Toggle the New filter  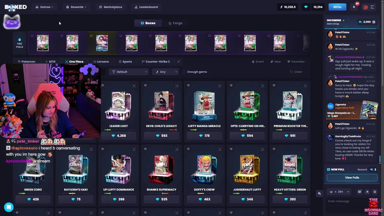pos(276,61)
